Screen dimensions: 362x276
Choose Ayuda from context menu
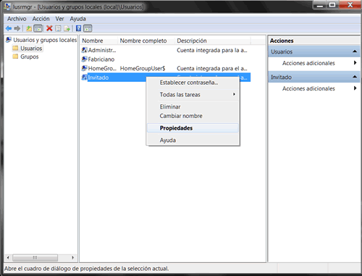(x=193, y=141)
